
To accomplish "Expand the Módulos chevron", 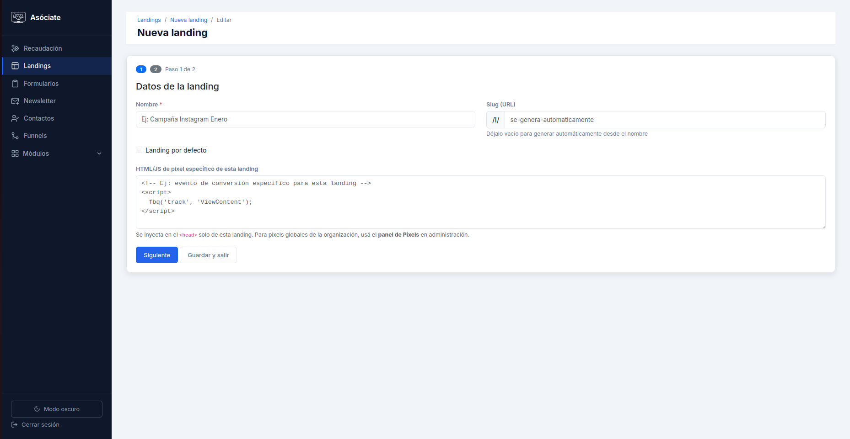I will pos(99,153).
